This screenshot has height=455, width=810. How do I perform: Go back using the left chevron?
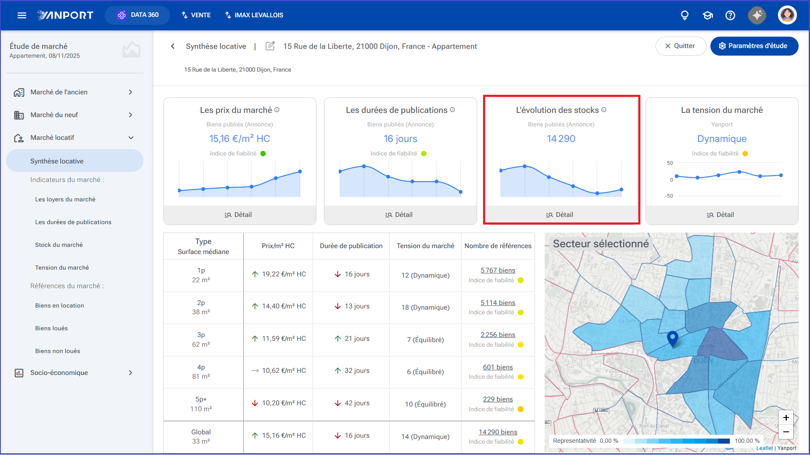[x=173, y=46]
